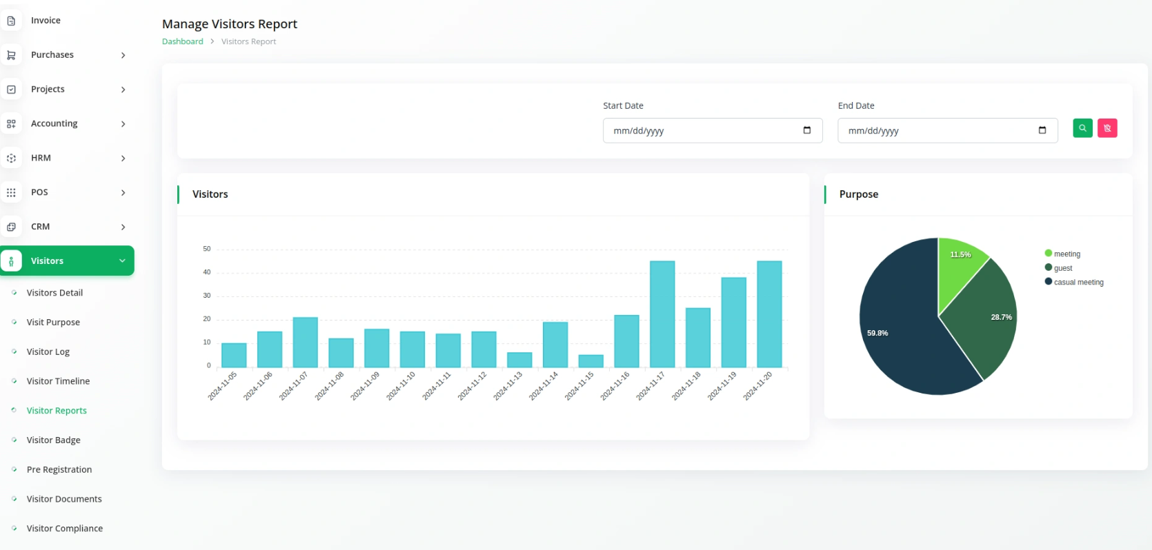Screen dimensions: 1152x550
Task: Expand the Purchases menu chevron
Action: click(x=123, y=55)
